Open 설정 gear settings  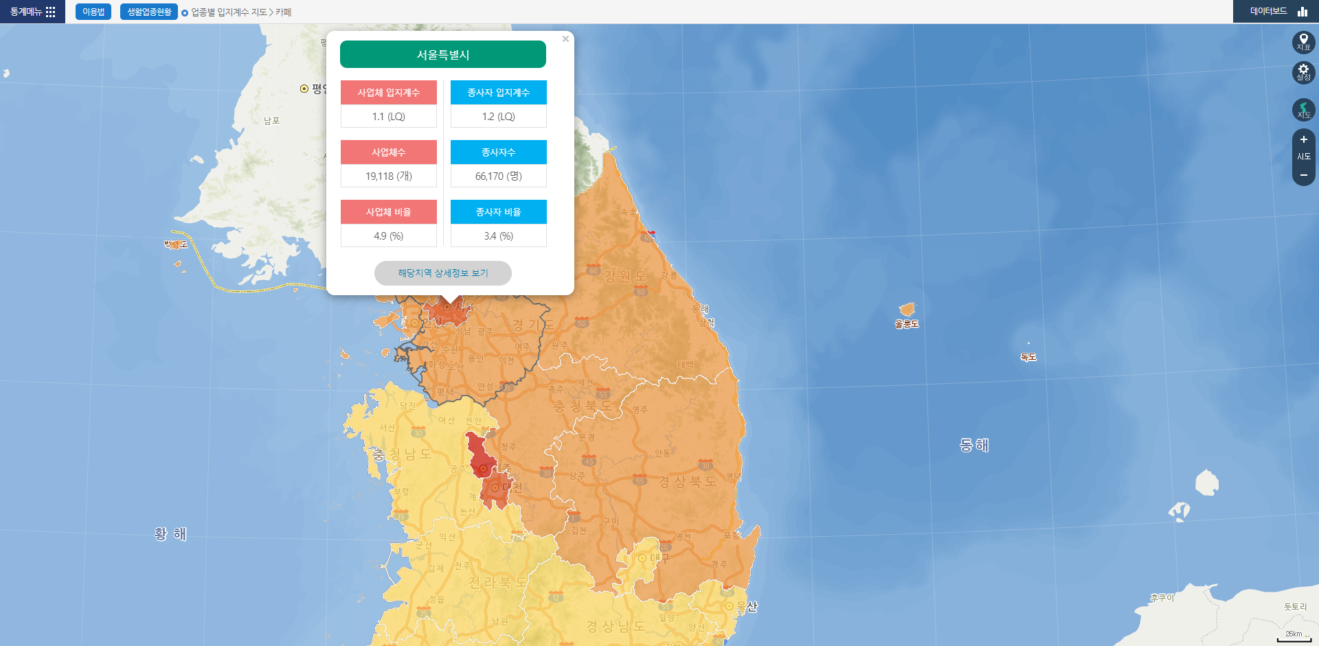tap(1303, 72)
